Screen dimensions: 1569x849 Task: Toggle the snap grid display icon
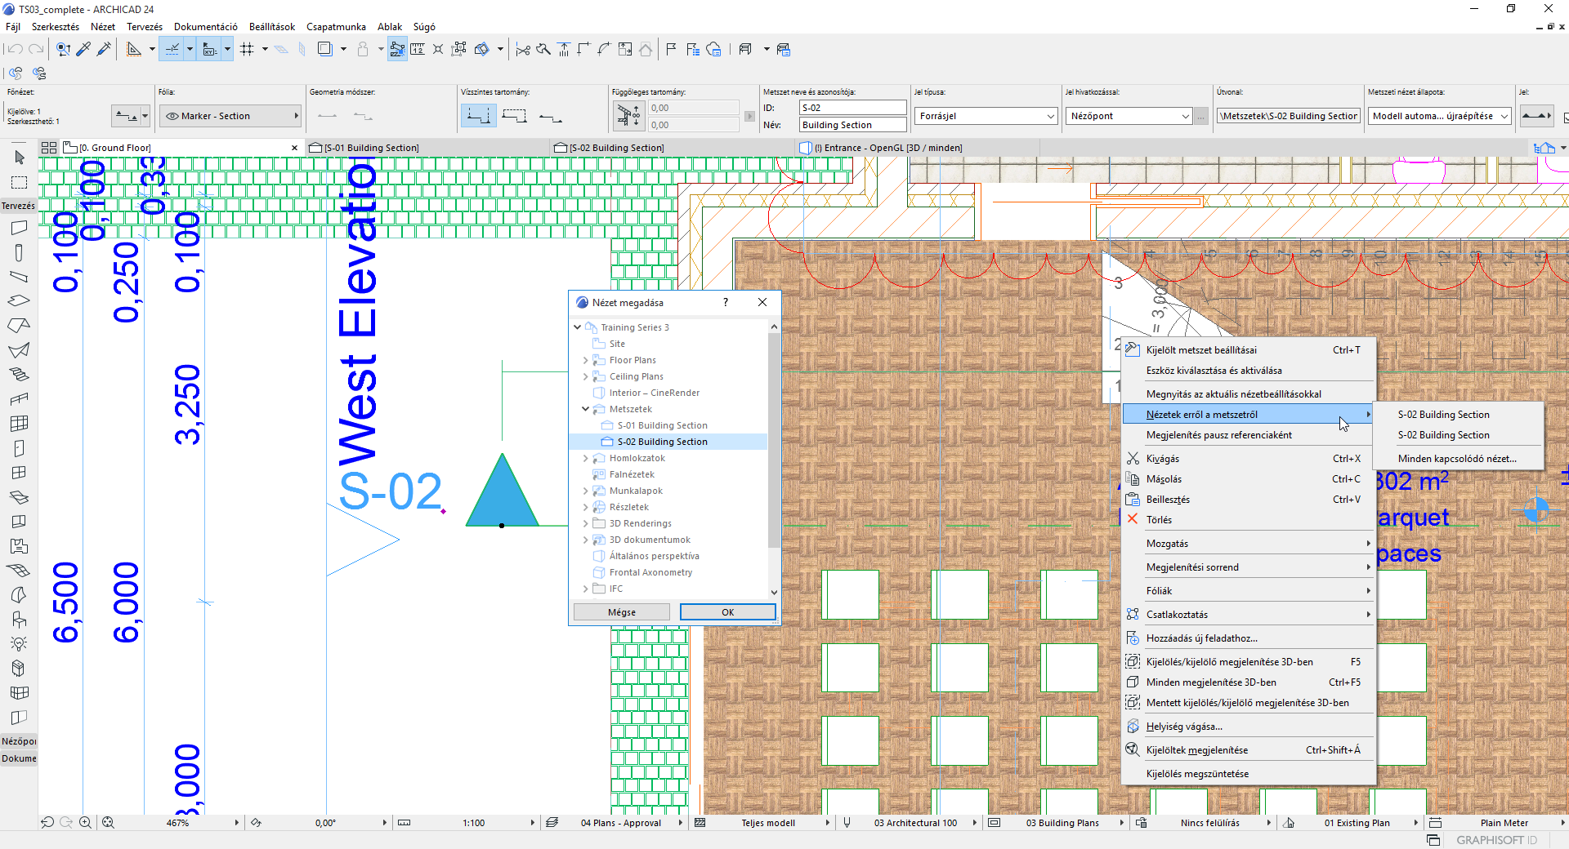tap(248, 49)
